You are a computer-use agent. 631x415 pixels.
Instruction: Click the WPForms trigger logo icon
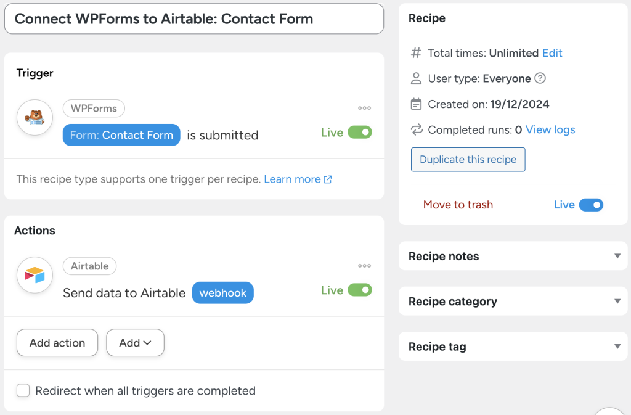point(35,117)
